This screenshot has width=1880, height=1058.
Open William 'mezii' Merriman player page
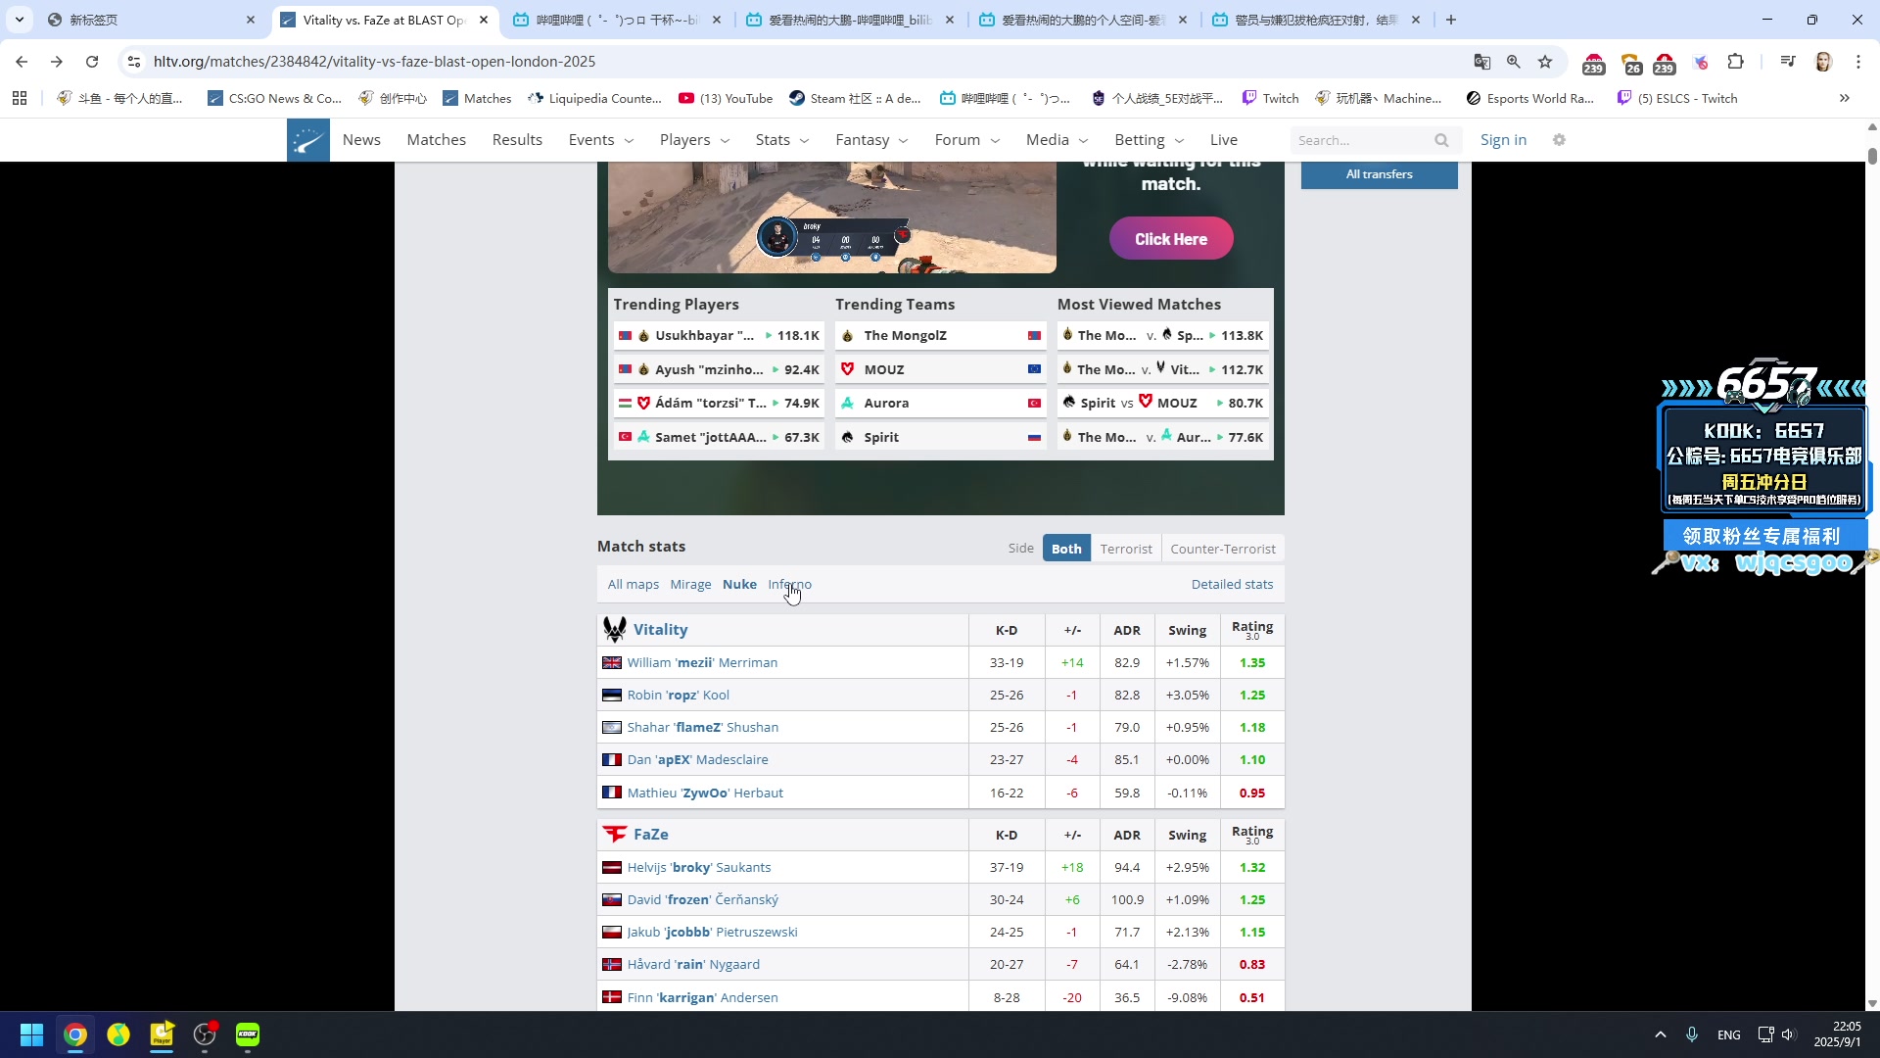pyautogui.click(x=702, y=662)
